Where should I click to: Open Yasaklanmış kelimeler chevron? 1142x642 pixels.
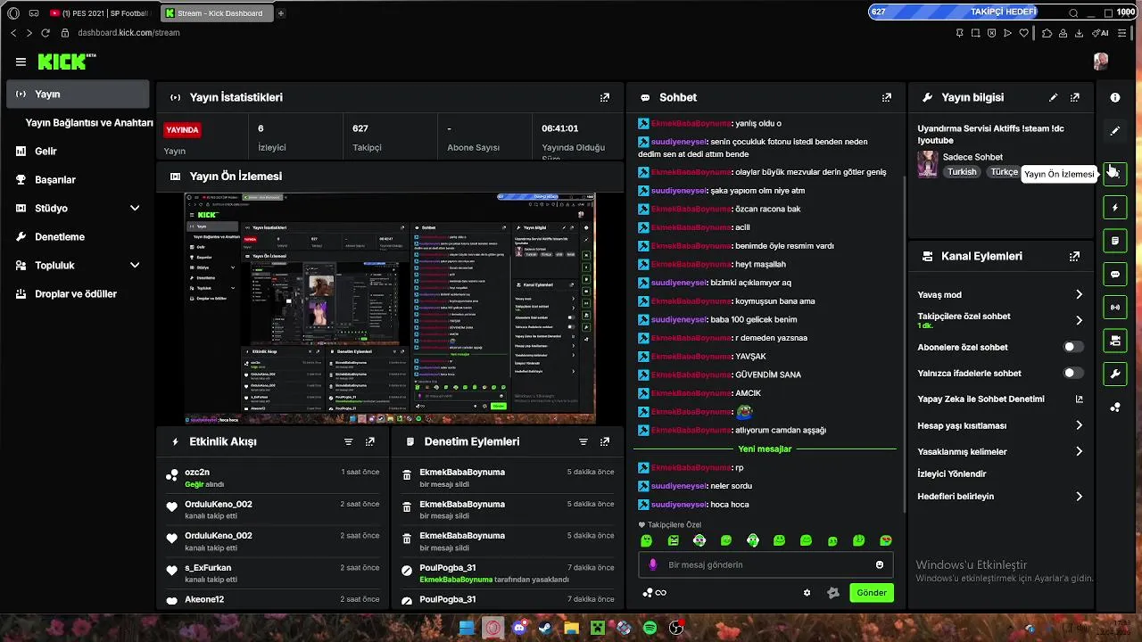1079,451
